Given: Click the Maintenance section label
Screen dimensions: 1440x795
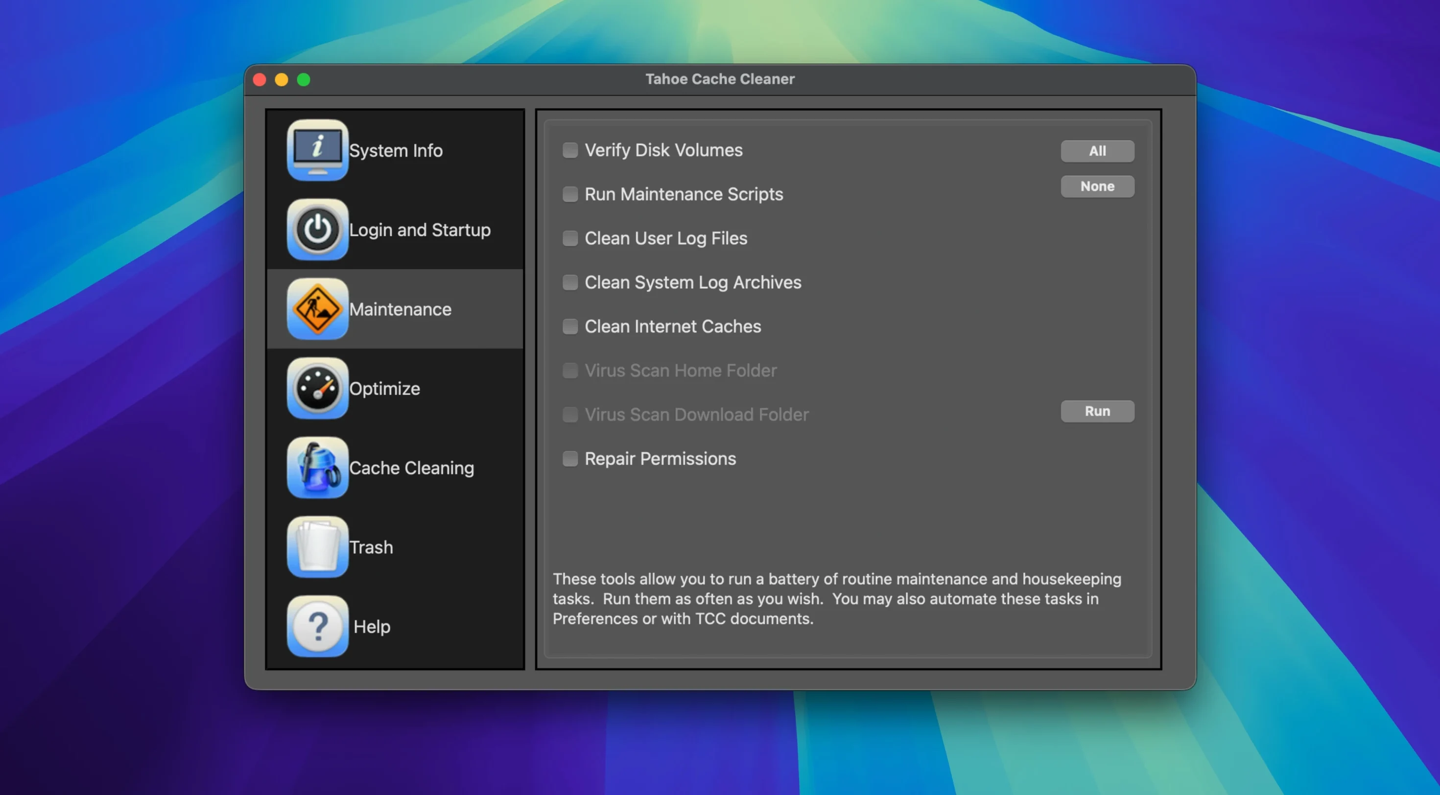Looking at the screenshot, I should tap(400, 309).
